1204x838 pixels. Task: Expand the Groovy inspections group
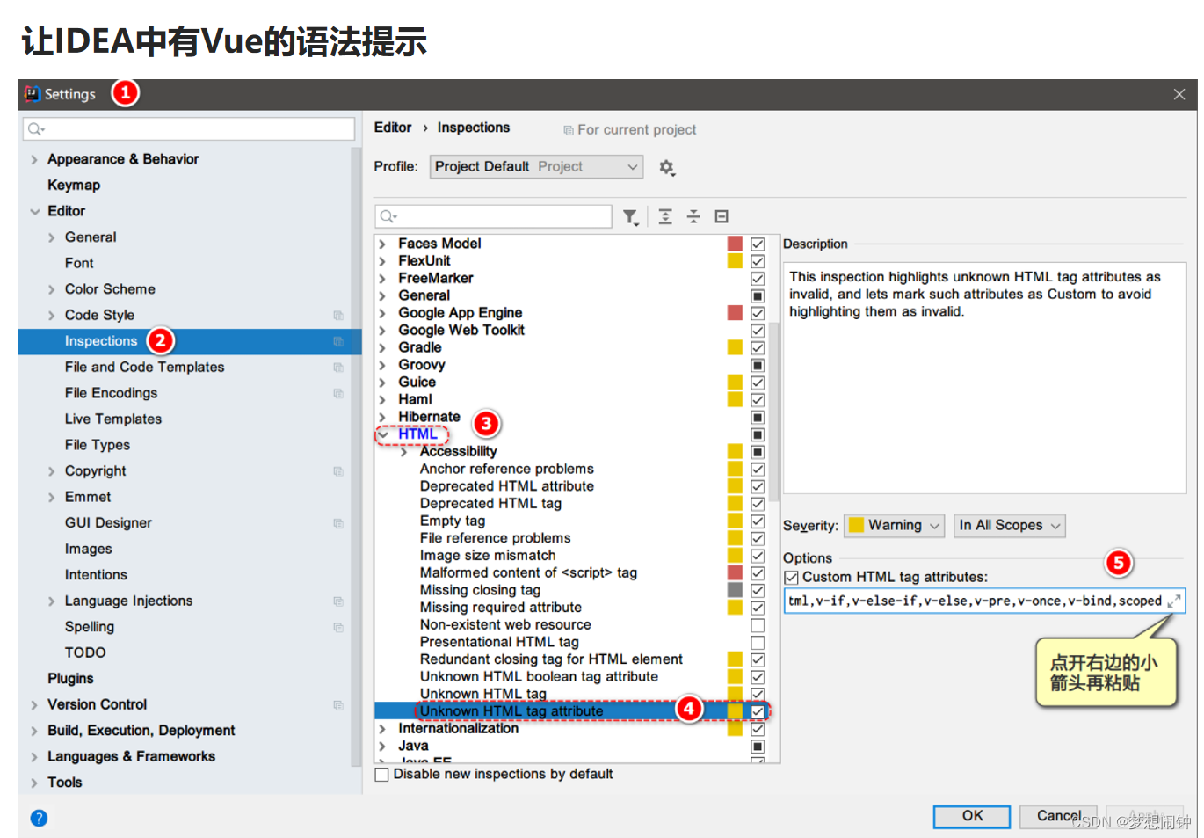pyautogui.click(x=383, y=365)
